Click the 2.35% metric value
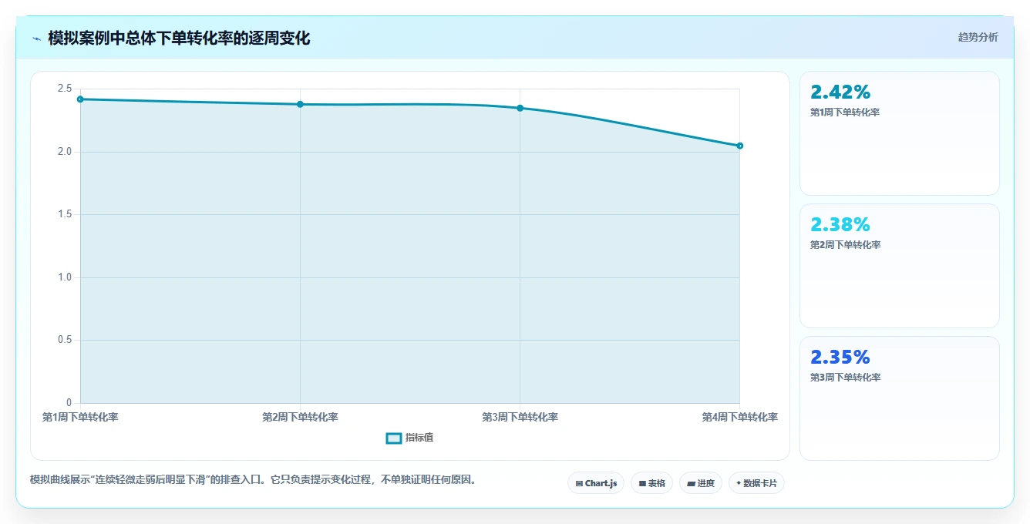The image size is (1030, 524). pos(840,357)
